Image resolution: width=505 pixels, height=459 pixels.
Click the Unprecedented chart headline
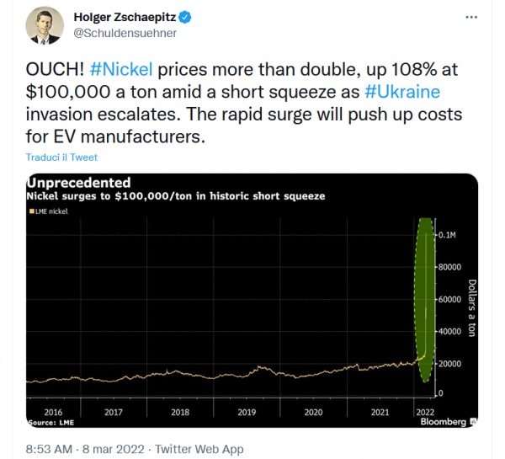pos(78,183)
